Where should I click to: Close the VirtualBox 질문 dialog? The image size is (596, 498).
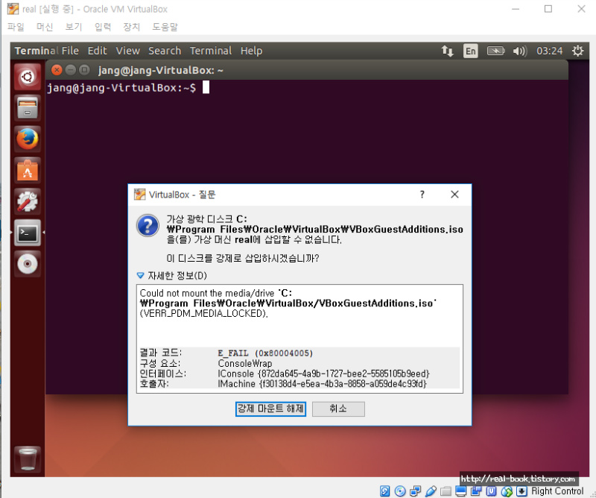(454, 195)
